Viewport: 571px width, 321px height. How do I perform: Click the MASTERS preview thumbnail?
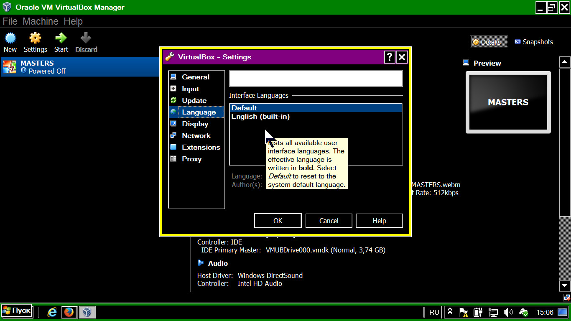[508, 102]
